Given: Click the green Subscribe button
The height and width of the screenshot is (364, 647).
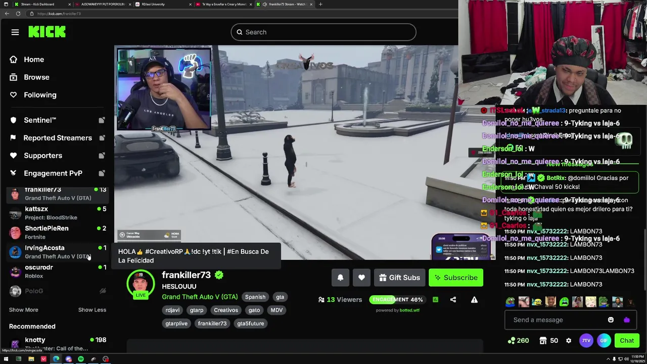Looking at the screenshot, I should click(x=456, y=278).
